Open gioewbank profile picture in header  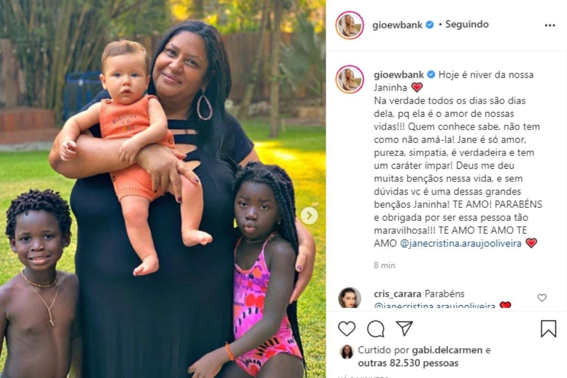(350, 25)
